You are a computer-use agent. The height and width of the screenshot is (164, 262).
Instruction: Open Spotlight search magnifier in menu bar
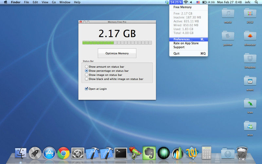(256, 2)
